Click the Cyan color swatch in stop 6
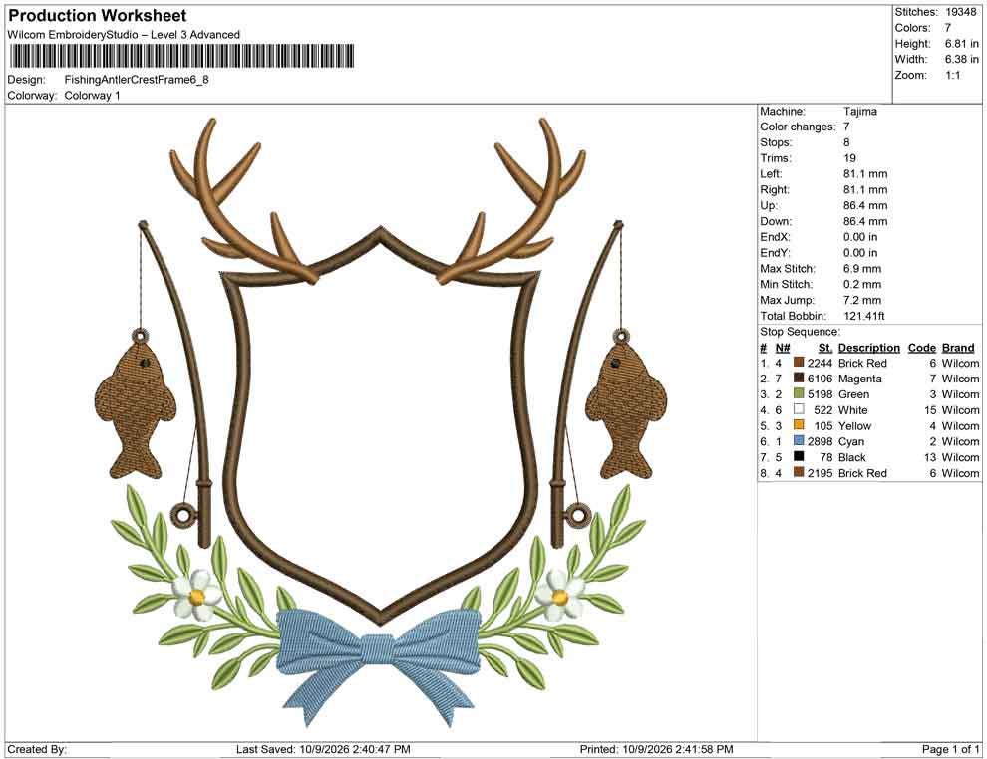 click(x=799, y=441)
